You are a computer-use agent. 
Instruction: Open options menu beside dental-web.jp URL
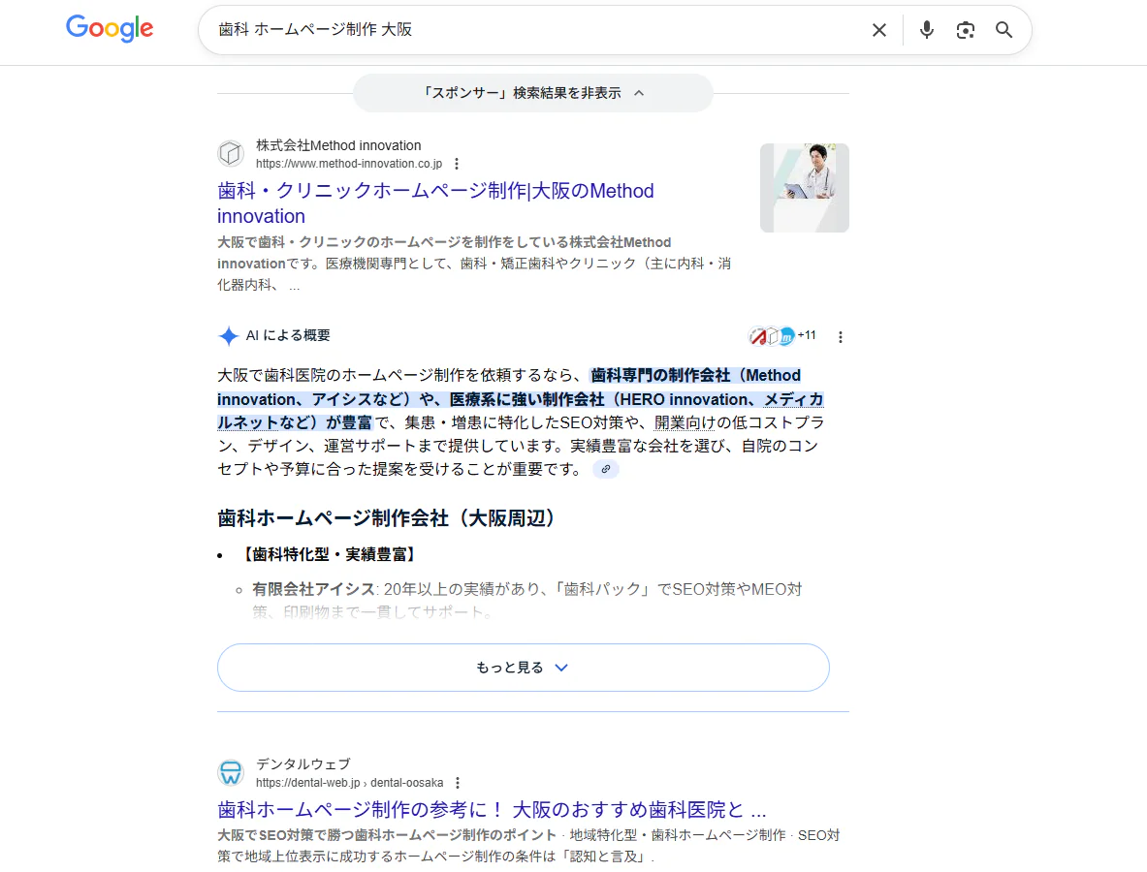point(458,783)
